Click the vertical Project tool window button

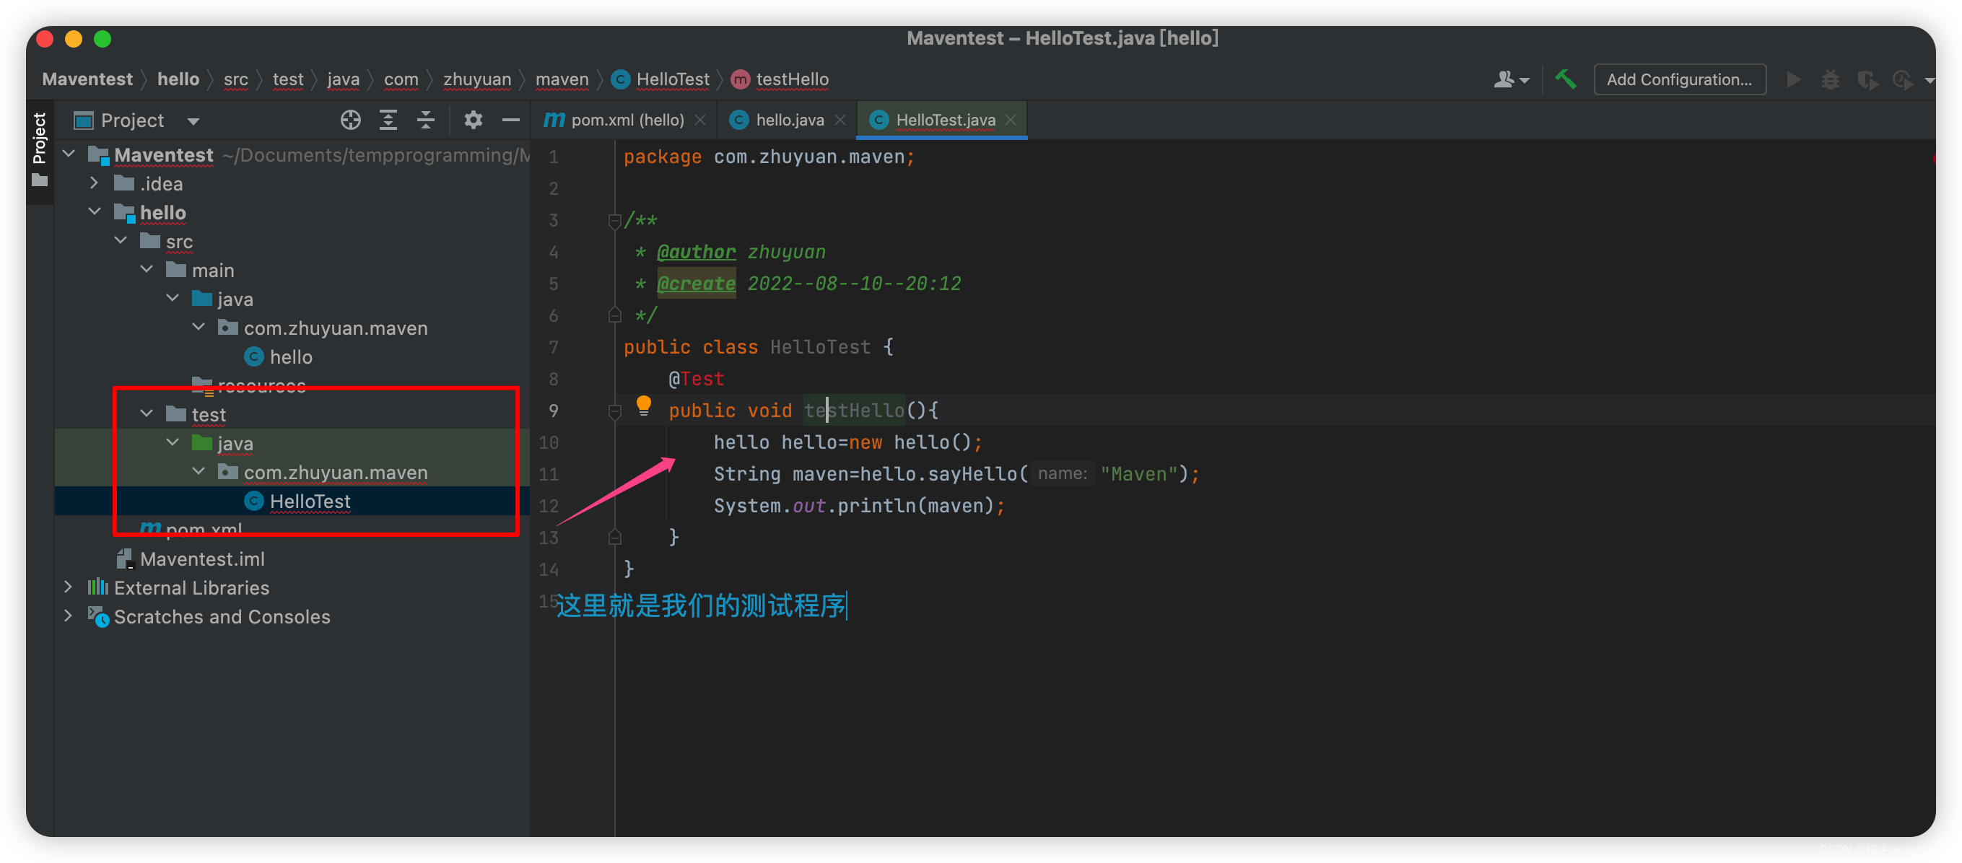click(x=40, y=139)
